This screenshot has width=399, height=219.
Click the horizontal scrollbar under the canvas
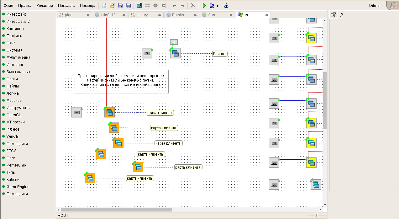click(x=116, y=210)
